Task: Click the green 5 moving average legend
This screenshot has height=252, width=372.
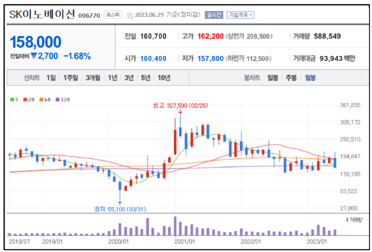Action: (14, 100)
